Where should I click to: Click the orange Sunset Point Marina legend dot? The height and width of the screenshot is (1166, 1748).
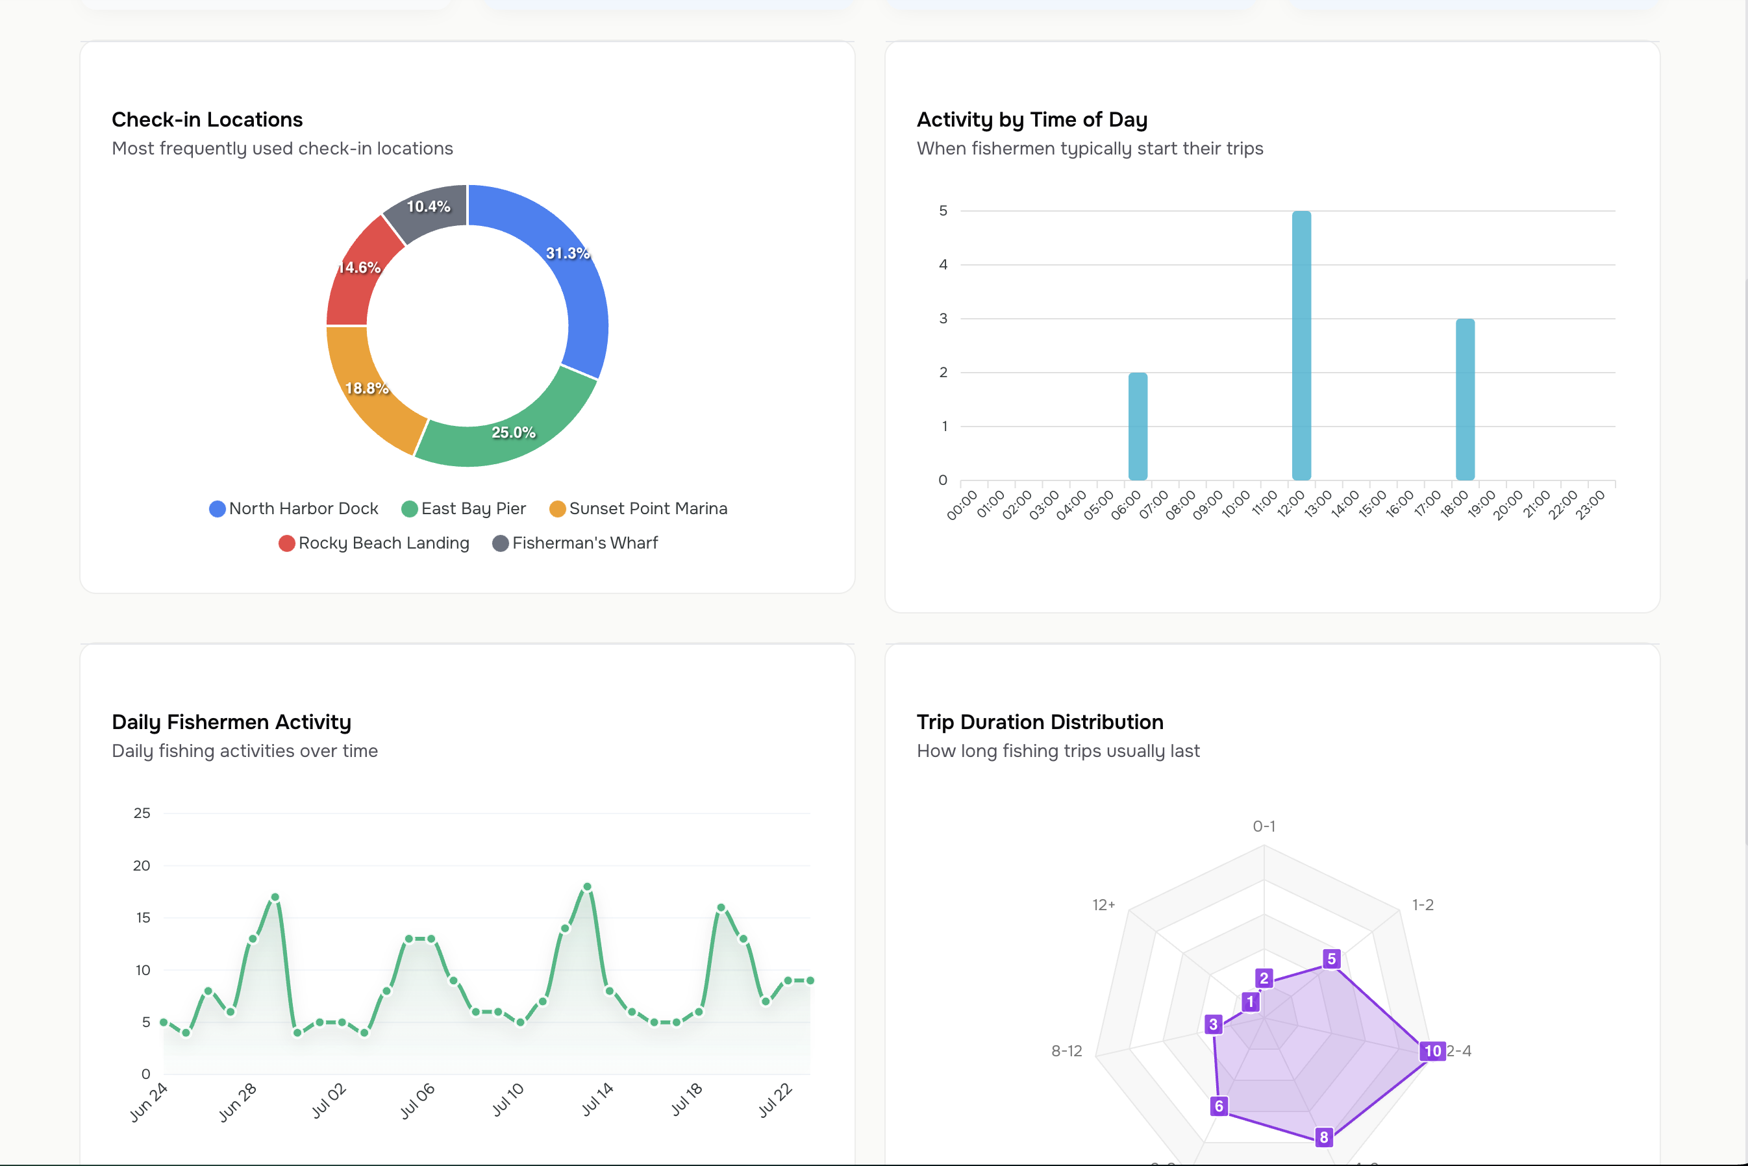pyautogui.click(x=558, y=508)
